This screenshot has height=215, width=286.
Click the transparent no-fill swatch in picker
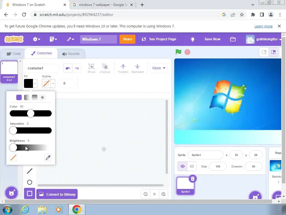(x=13, y=158)
